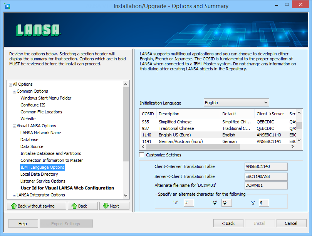Click the Next button with down arrow
312x236 pixels.
click(x=114, y=206)
